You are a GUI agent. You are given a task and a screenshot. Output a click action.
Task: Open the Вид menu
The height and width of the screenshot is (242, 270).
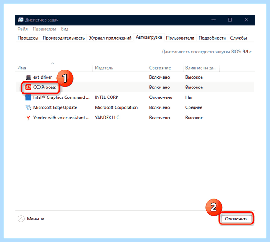[65, 29]
